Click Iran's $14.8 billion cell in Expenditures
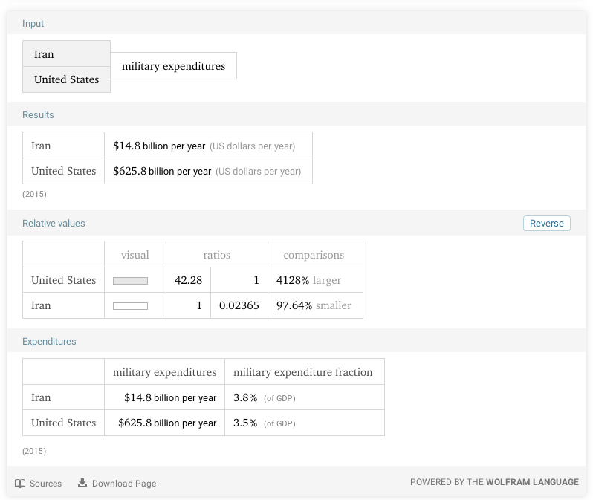The width and height of the screenshot is (593, 500). pos(164,397)
